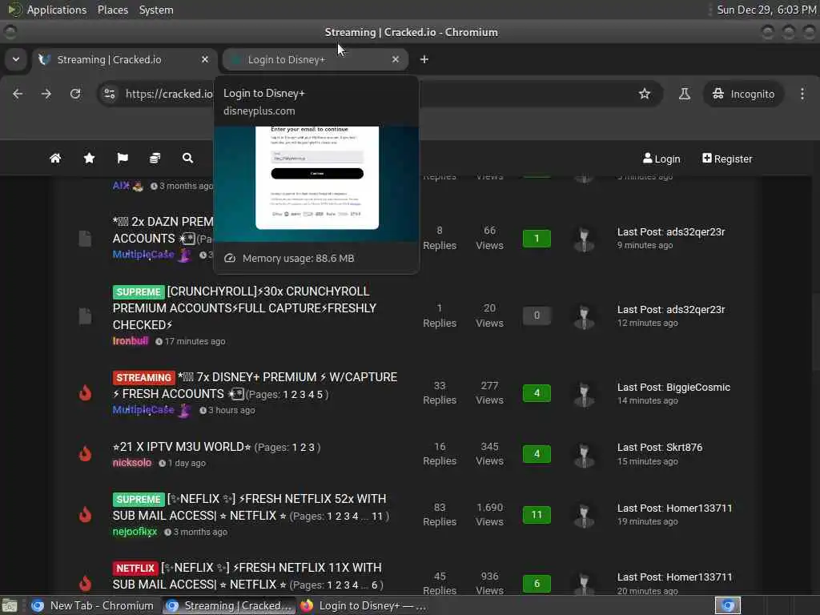The width and height of the screenshot is (820, 615).
Task: Open page 6 of NETFLIX 11X thread
Action: click(374, 585)
